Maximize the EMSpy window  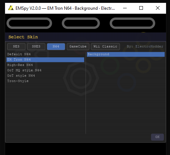click(141, 8)
